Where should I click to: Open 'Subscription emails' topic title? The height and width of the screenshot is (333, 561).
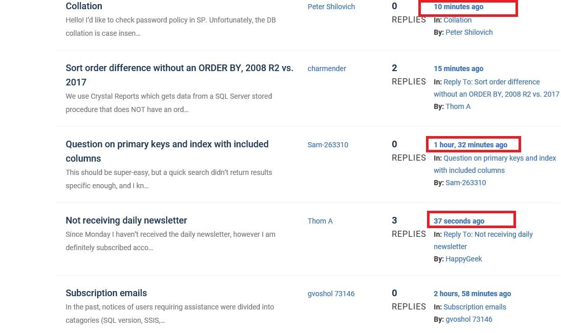[x=106, y=293]
